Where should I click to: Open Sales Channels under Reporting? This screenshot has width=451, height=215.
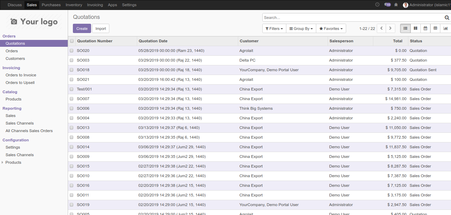(x=20, y=123)
